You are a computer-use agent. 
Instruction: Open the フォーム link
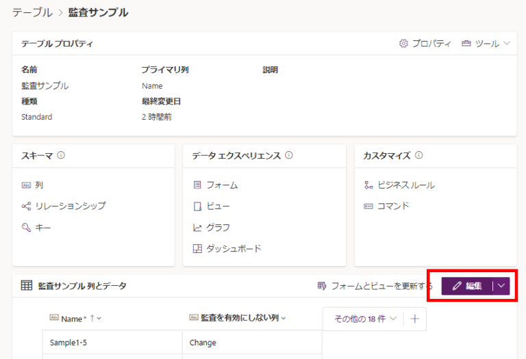[x=222, y=185]
